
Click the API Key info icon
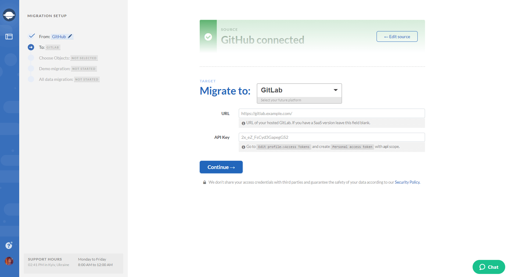click(243, 147)
